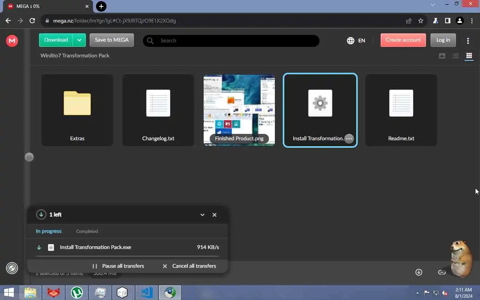Open the three-dot menu beside Log in
The width and height of the screenshot is (480, 300).
coord(468,40)
